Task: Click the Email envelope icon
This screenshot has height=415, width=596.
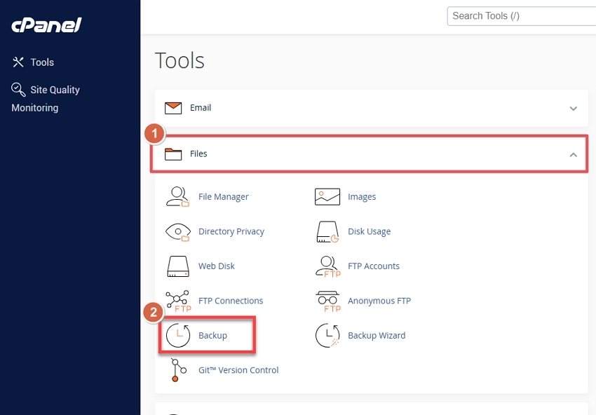Action: pyautogui.click(x=173, y=108)
